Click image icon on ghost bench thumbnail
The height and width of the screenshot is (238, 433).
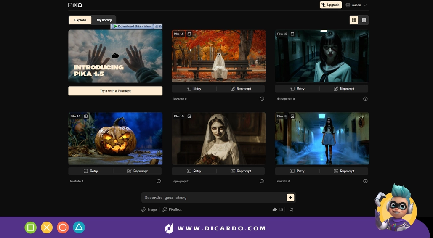pos(189,34)
